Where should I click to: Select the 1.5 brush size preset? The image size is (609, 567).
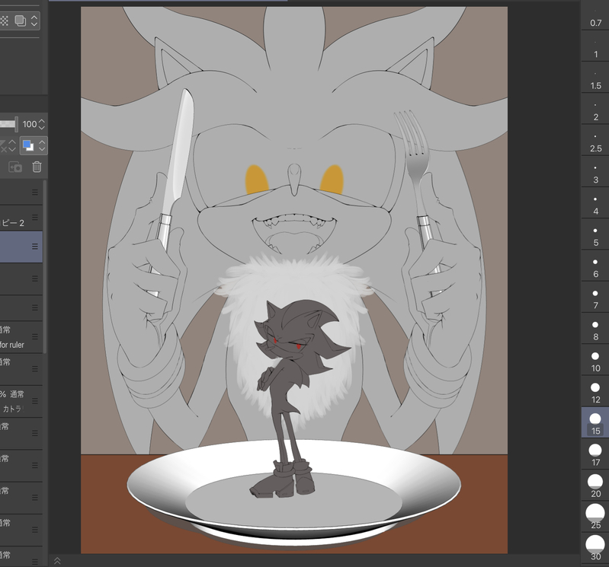click(x=595, y=78)
